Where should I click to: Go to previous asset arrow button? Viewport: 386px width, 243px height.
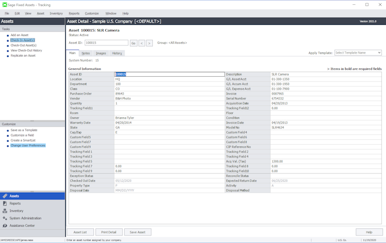click(x=141, y=43)
